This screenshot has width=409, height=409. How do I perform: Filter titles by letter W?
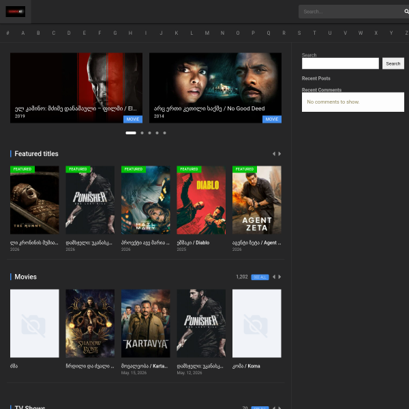point(361,33)
